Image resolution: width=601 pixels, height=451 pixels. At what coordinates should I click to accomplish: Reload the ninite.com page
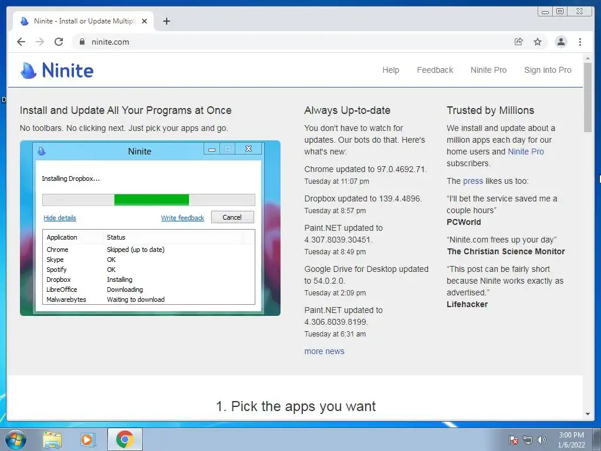[x=59, y=42]
